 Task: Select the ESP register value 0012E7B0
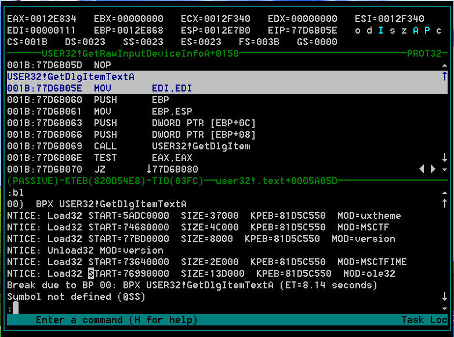click(x=227, y=30)
